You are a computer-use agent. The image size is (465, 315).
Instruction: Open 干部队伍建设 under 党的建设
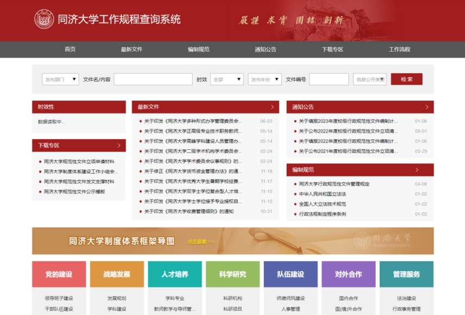click(x=59, y=309)
